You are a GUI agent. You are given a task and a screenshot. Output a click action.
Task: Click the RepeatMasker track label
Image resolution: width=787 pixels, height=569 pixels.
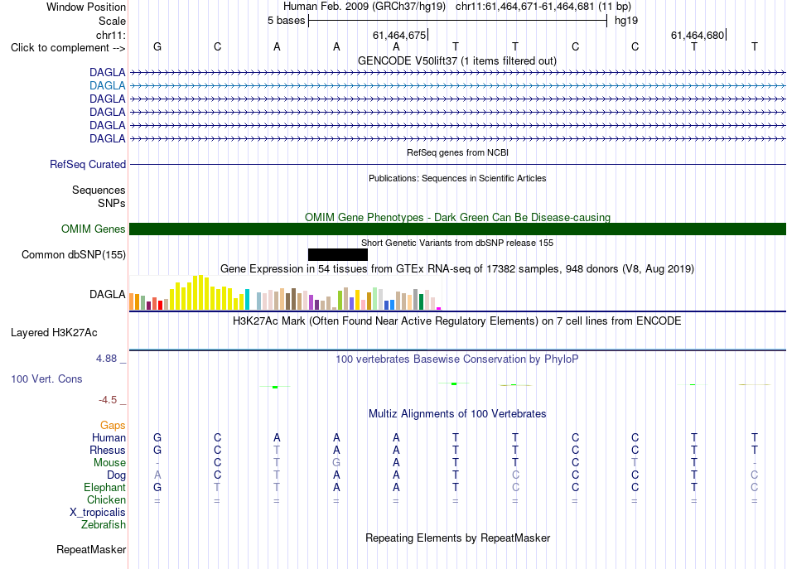(x=91, y=550)
